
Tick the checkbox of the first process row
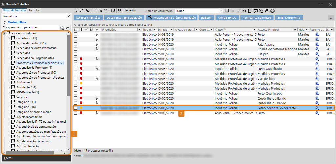(x=76, y=34)
